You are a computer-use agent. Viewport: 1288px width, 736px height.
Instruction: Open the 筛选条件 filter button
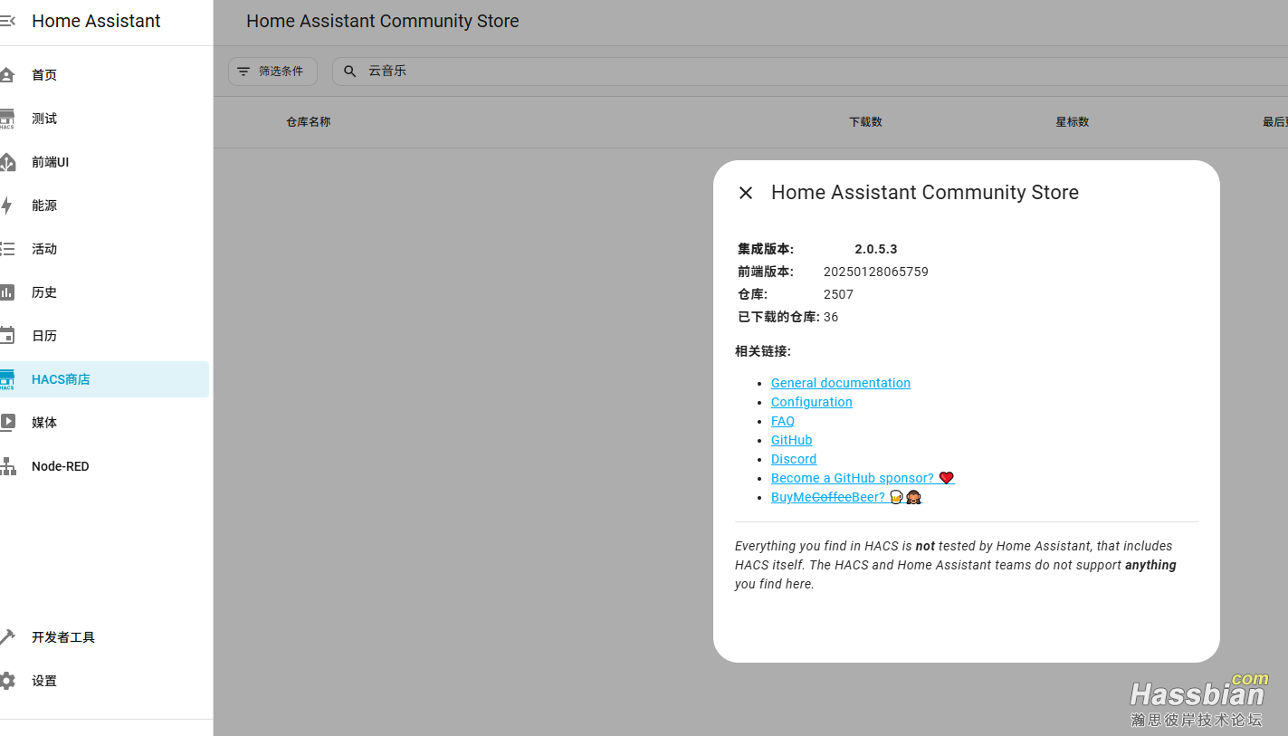[x=272, y=72]
